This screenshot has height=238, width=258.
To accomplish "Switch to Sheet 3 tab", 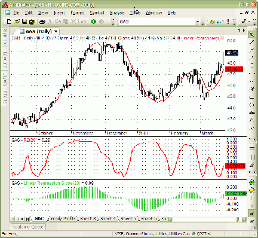I will point(87,219).
